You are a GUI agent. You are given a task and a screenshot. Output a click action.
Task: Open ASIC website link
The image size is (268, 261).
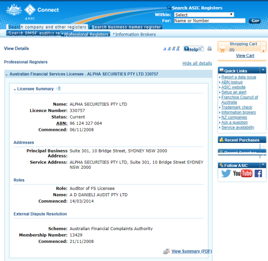point(233,87)
